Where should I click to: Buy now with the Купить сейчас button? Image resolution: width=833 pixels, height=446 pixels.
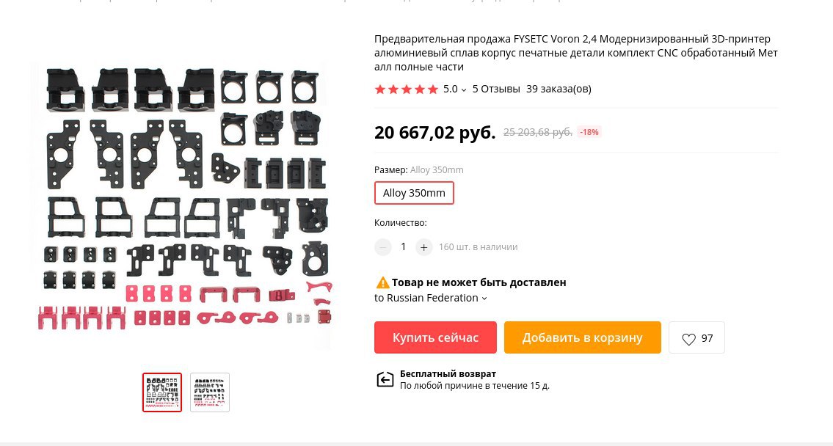tap(435, 337)
